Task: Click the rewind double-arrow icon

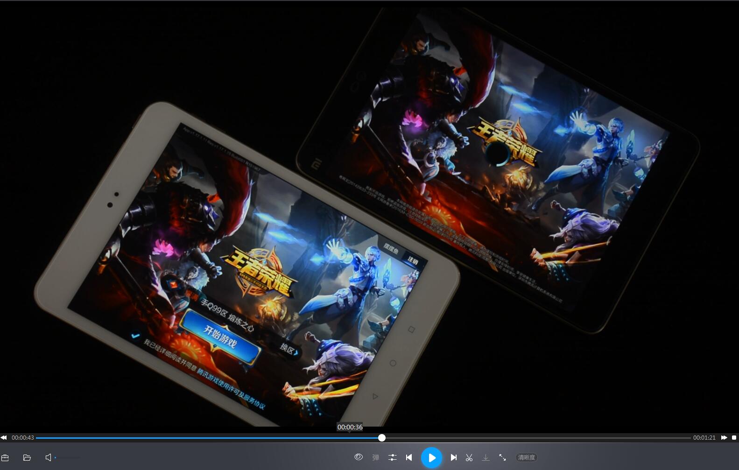Action: click(x=4, y=438)
